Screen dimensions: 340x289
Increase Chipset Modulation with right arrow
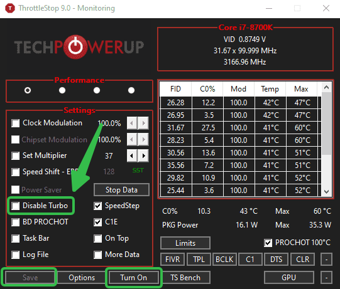click(143, 139)
